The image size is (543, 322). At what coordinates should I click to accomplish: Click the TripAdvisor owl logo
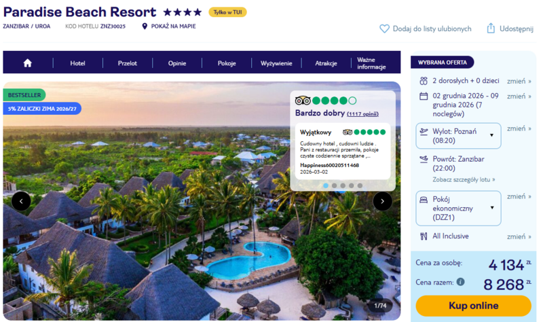(x=303, y=101)
